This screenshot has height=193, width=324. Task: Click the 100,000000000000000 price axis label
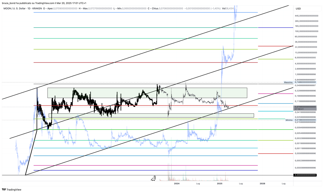(x=306, y=31)
